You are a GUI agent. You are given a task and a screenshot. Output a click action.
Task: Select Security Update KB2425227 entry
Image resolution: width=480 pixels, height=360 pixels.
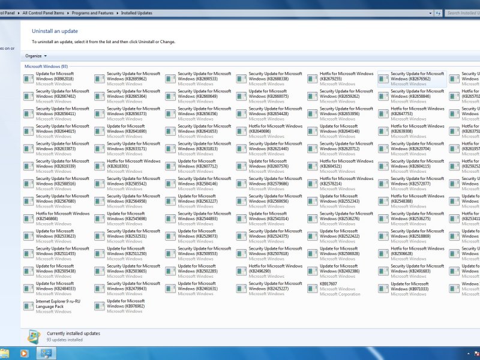(270, 289)
